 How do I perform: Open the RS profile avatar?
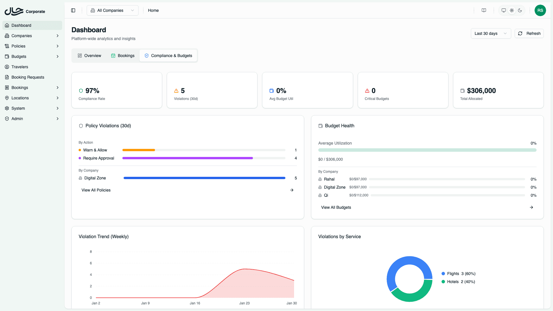(541, 10)
